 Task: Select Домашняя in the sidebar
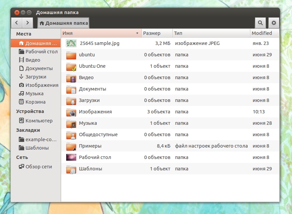tap(36, 43)
